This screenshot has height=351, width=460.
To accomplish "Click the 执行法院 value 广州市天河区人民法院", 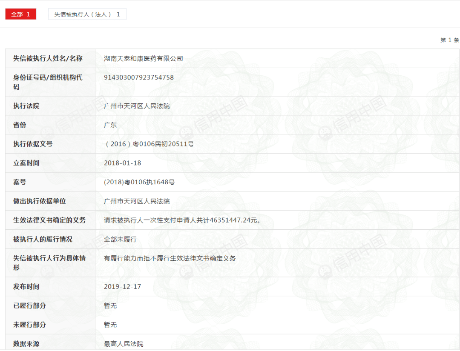I will pos(137,106).
